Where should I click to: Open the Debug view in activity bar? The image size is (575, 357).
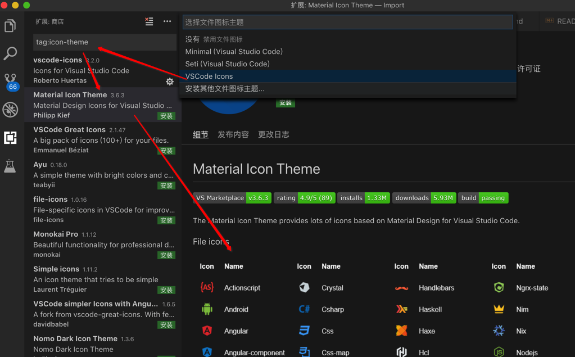10,109
